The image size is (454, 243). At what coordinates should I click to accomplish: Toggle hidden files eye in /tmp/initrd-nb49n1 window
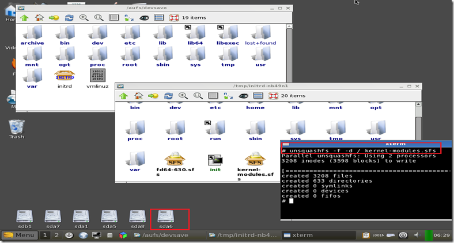click(x=244, y=96)
